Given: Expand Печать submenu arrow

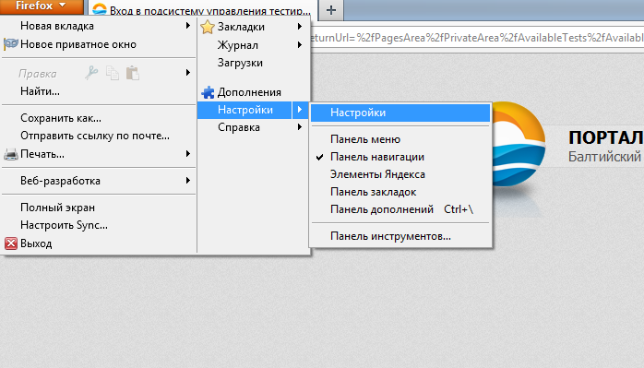Looking at the screenshot, I should 187,154.
